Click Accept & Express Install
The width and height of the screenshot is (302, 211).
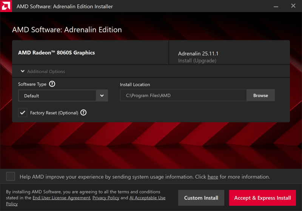pyautogui.click(x=262, y=198)
